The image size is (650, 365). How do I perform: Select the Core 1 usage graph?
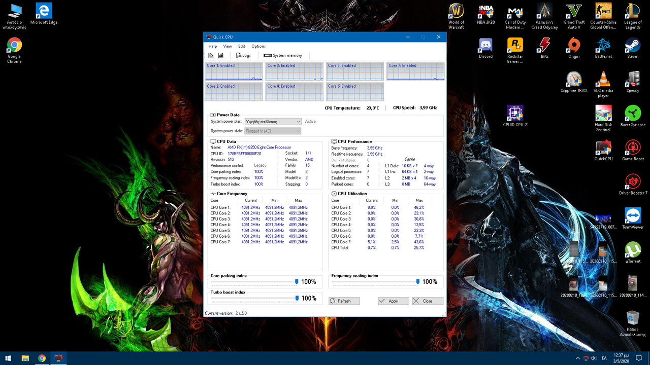(x=234, y=71)
